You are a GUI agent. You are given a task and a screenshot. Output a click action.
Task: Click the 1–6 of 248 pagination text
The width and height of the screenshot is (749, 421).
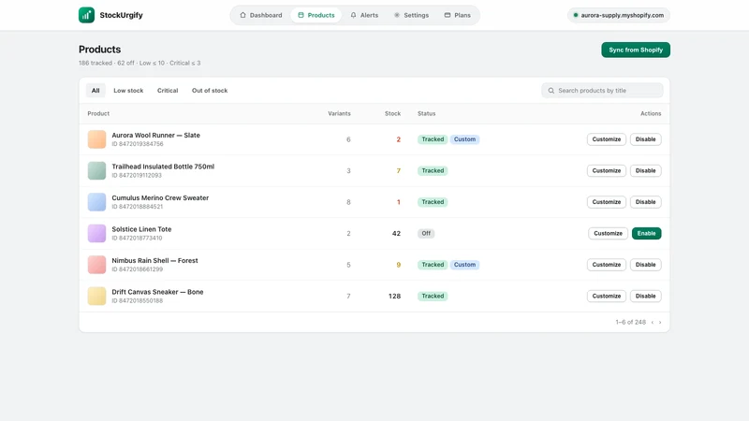pyautogui.click(x=630, y=322)
